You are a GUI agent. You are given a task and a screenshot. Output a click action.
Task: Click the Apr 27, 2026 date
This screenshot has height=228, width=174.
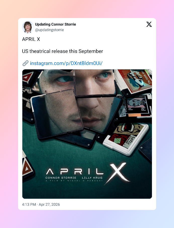coord(49,204)
